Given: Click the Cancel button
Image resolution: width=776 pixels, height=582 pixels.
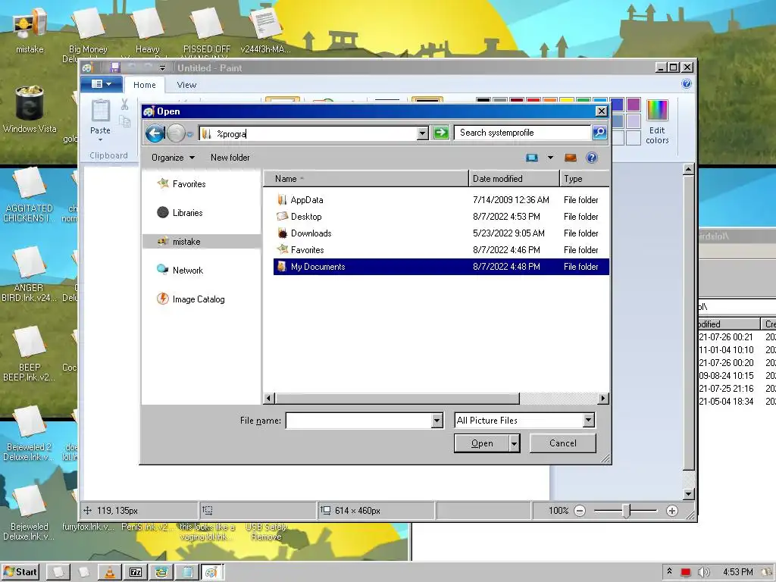Looking at the screenshot, I should tap(563, 443).
